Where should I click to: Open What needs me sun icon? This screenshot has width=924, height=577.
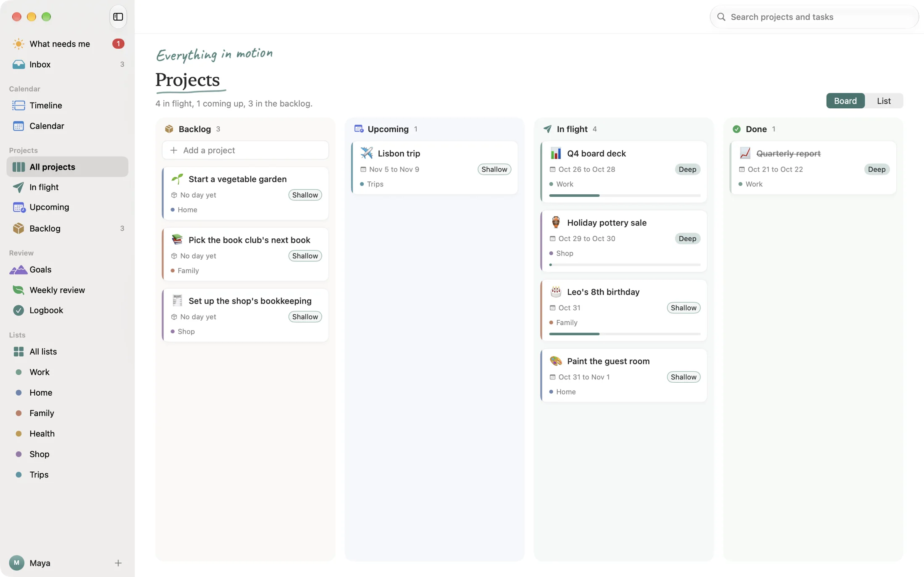click(x=18, y=44)
